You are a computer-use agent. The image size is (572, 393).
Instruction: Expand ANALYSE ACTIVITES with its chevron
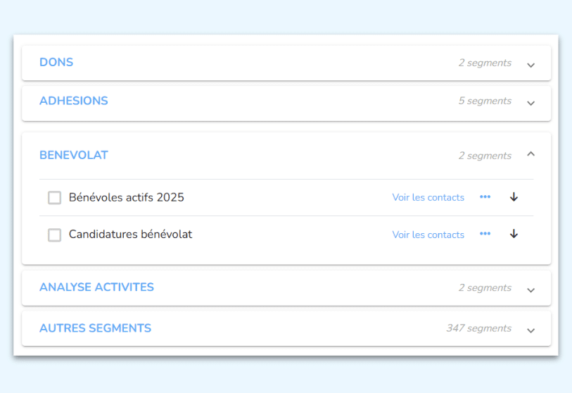click(x=531, y=289)
